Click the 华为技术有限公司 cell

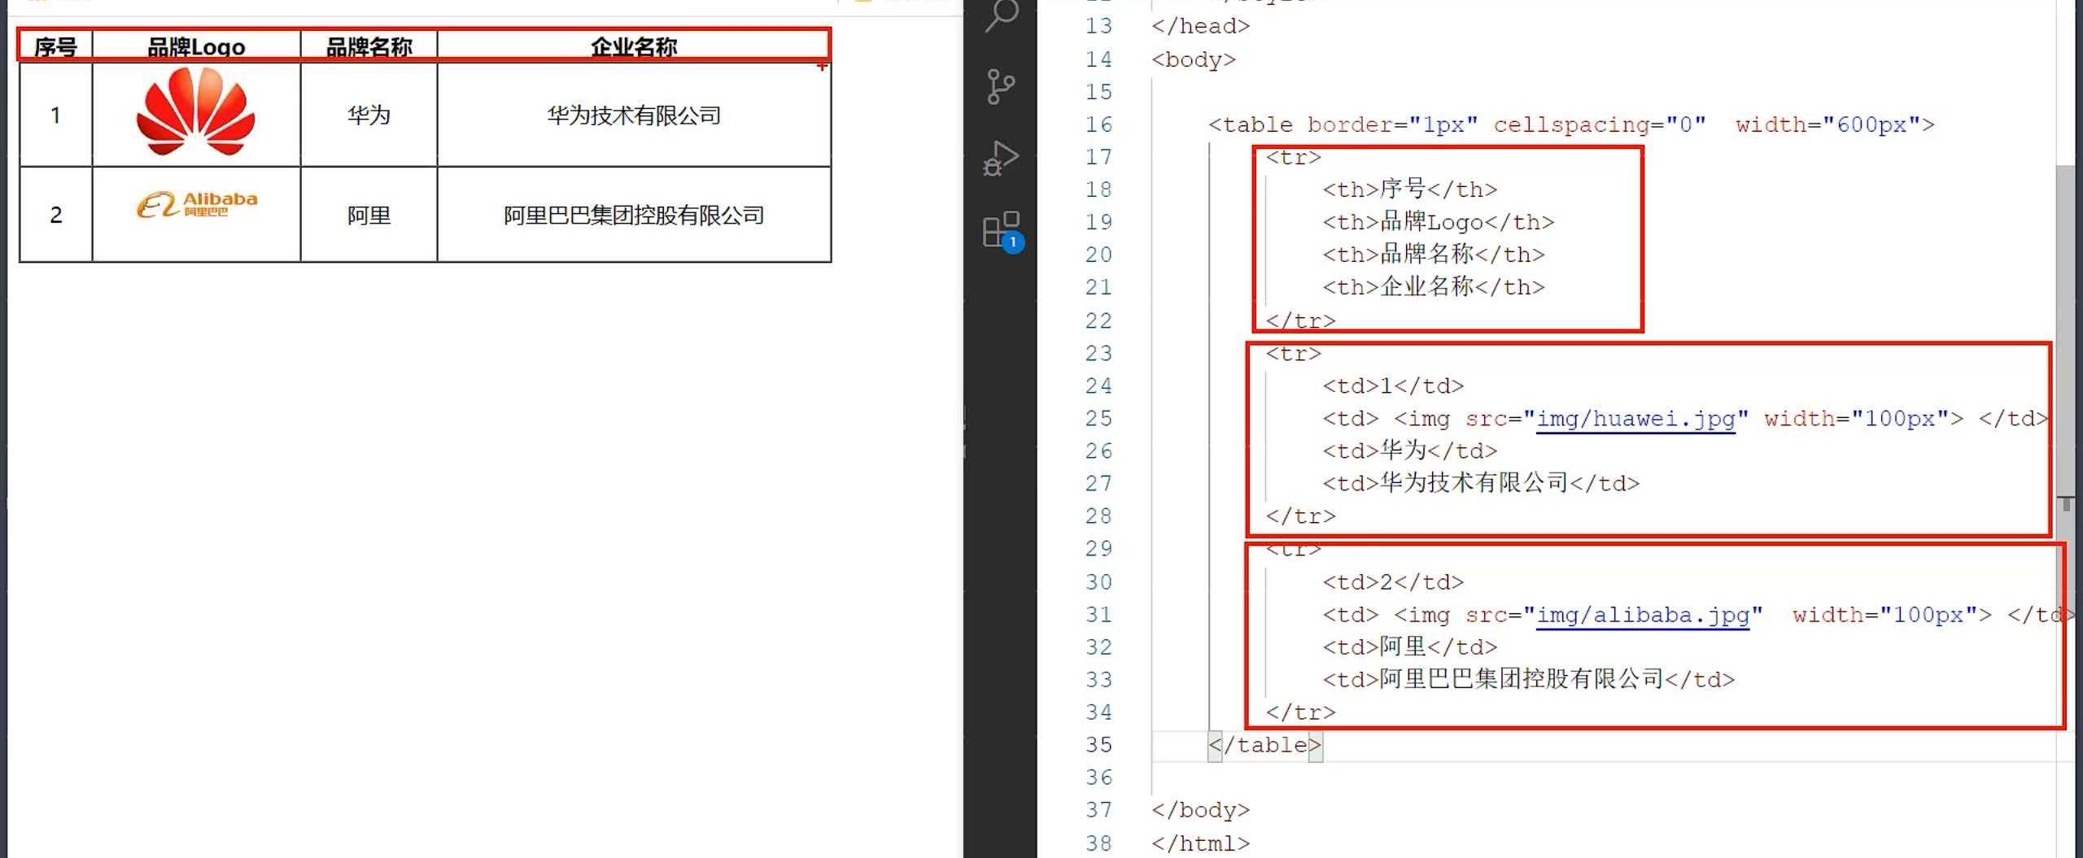click(x=634, y=115)
